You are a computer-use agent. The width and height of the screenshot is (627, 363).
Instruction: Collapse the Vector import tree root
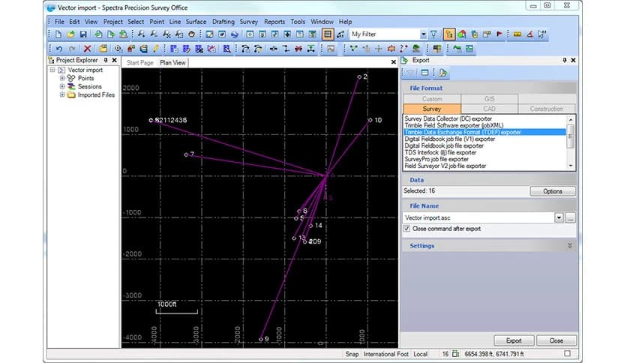(52, 70)
